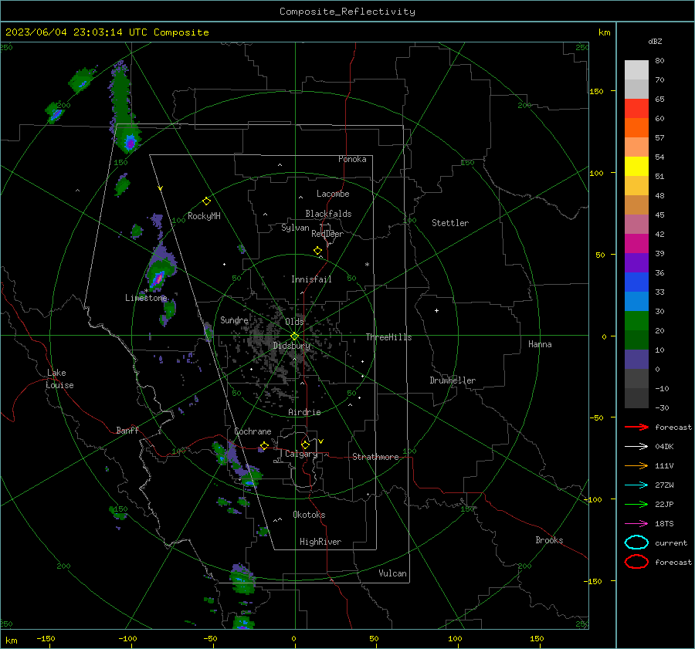The width and height of the screenshot is (695, 649).
Task: Select the magenta 42-39 dBZ color swatch
Action: coord(636,244)
